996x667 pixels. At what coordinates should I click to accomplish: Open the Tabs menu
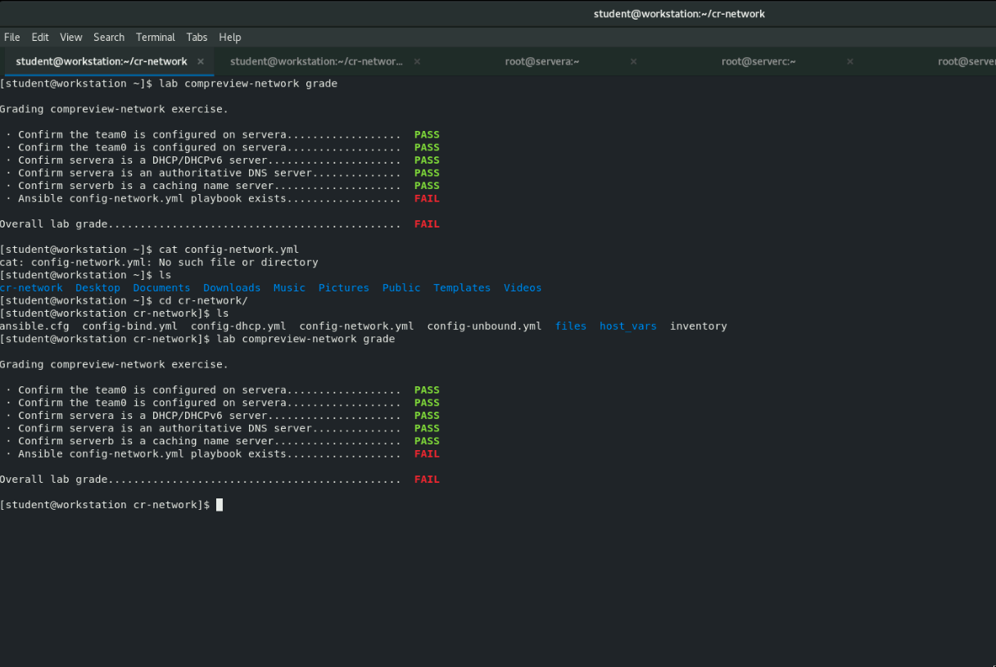[x=197, y=37]
